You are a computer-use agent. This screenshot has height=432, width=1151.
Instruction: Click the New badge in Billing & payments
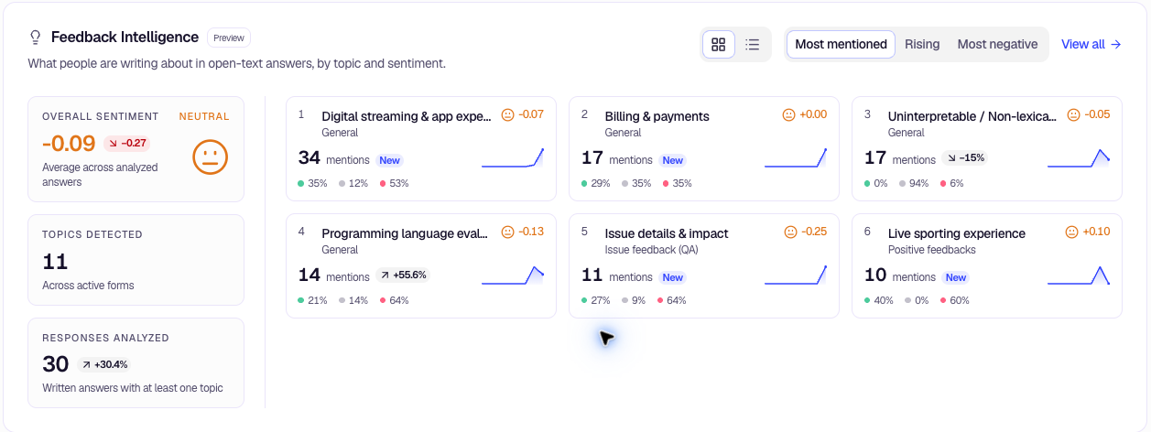point(673,160)
